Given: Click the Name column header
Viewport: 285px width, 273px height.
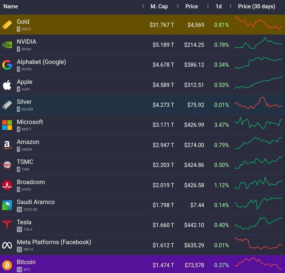Looking at the screenshot, I should pyautogui.click(x=11, y=6).
